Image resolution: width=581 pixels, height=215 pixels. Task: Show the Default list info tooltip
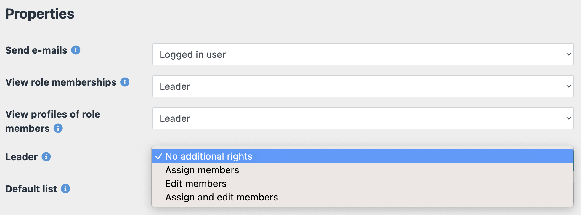(x=65, y=189)
